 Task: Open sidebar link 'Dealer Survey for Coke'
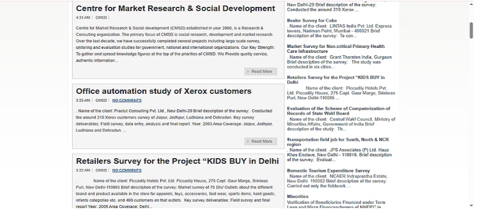[311, 21]
